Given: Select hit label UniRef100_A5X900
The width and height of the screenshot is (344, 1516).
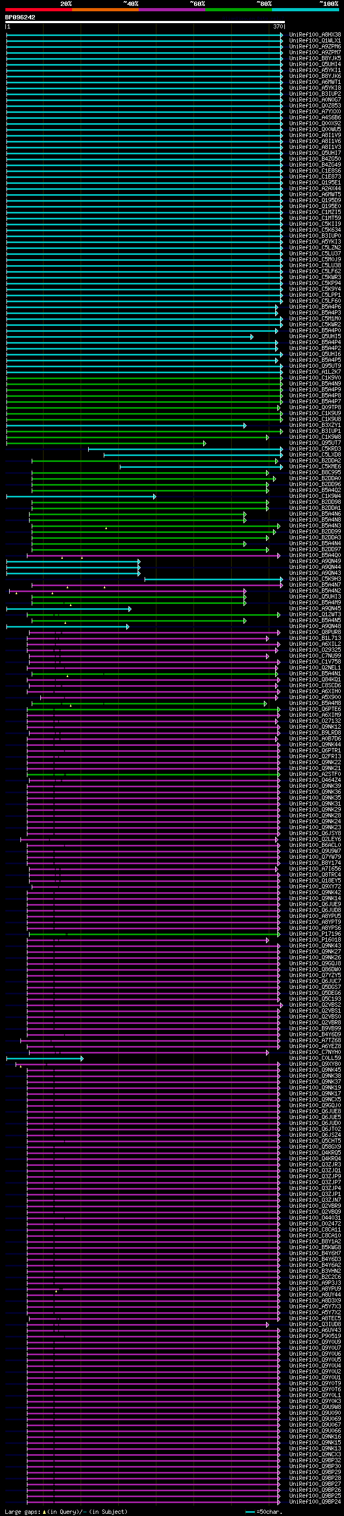Looking at the screenshot, I should [x=315, y=697].
